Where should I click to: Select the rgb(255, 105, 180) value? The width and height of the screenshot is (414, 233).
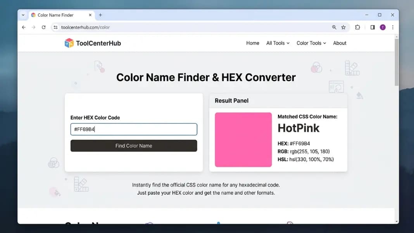tap(310, 152)
